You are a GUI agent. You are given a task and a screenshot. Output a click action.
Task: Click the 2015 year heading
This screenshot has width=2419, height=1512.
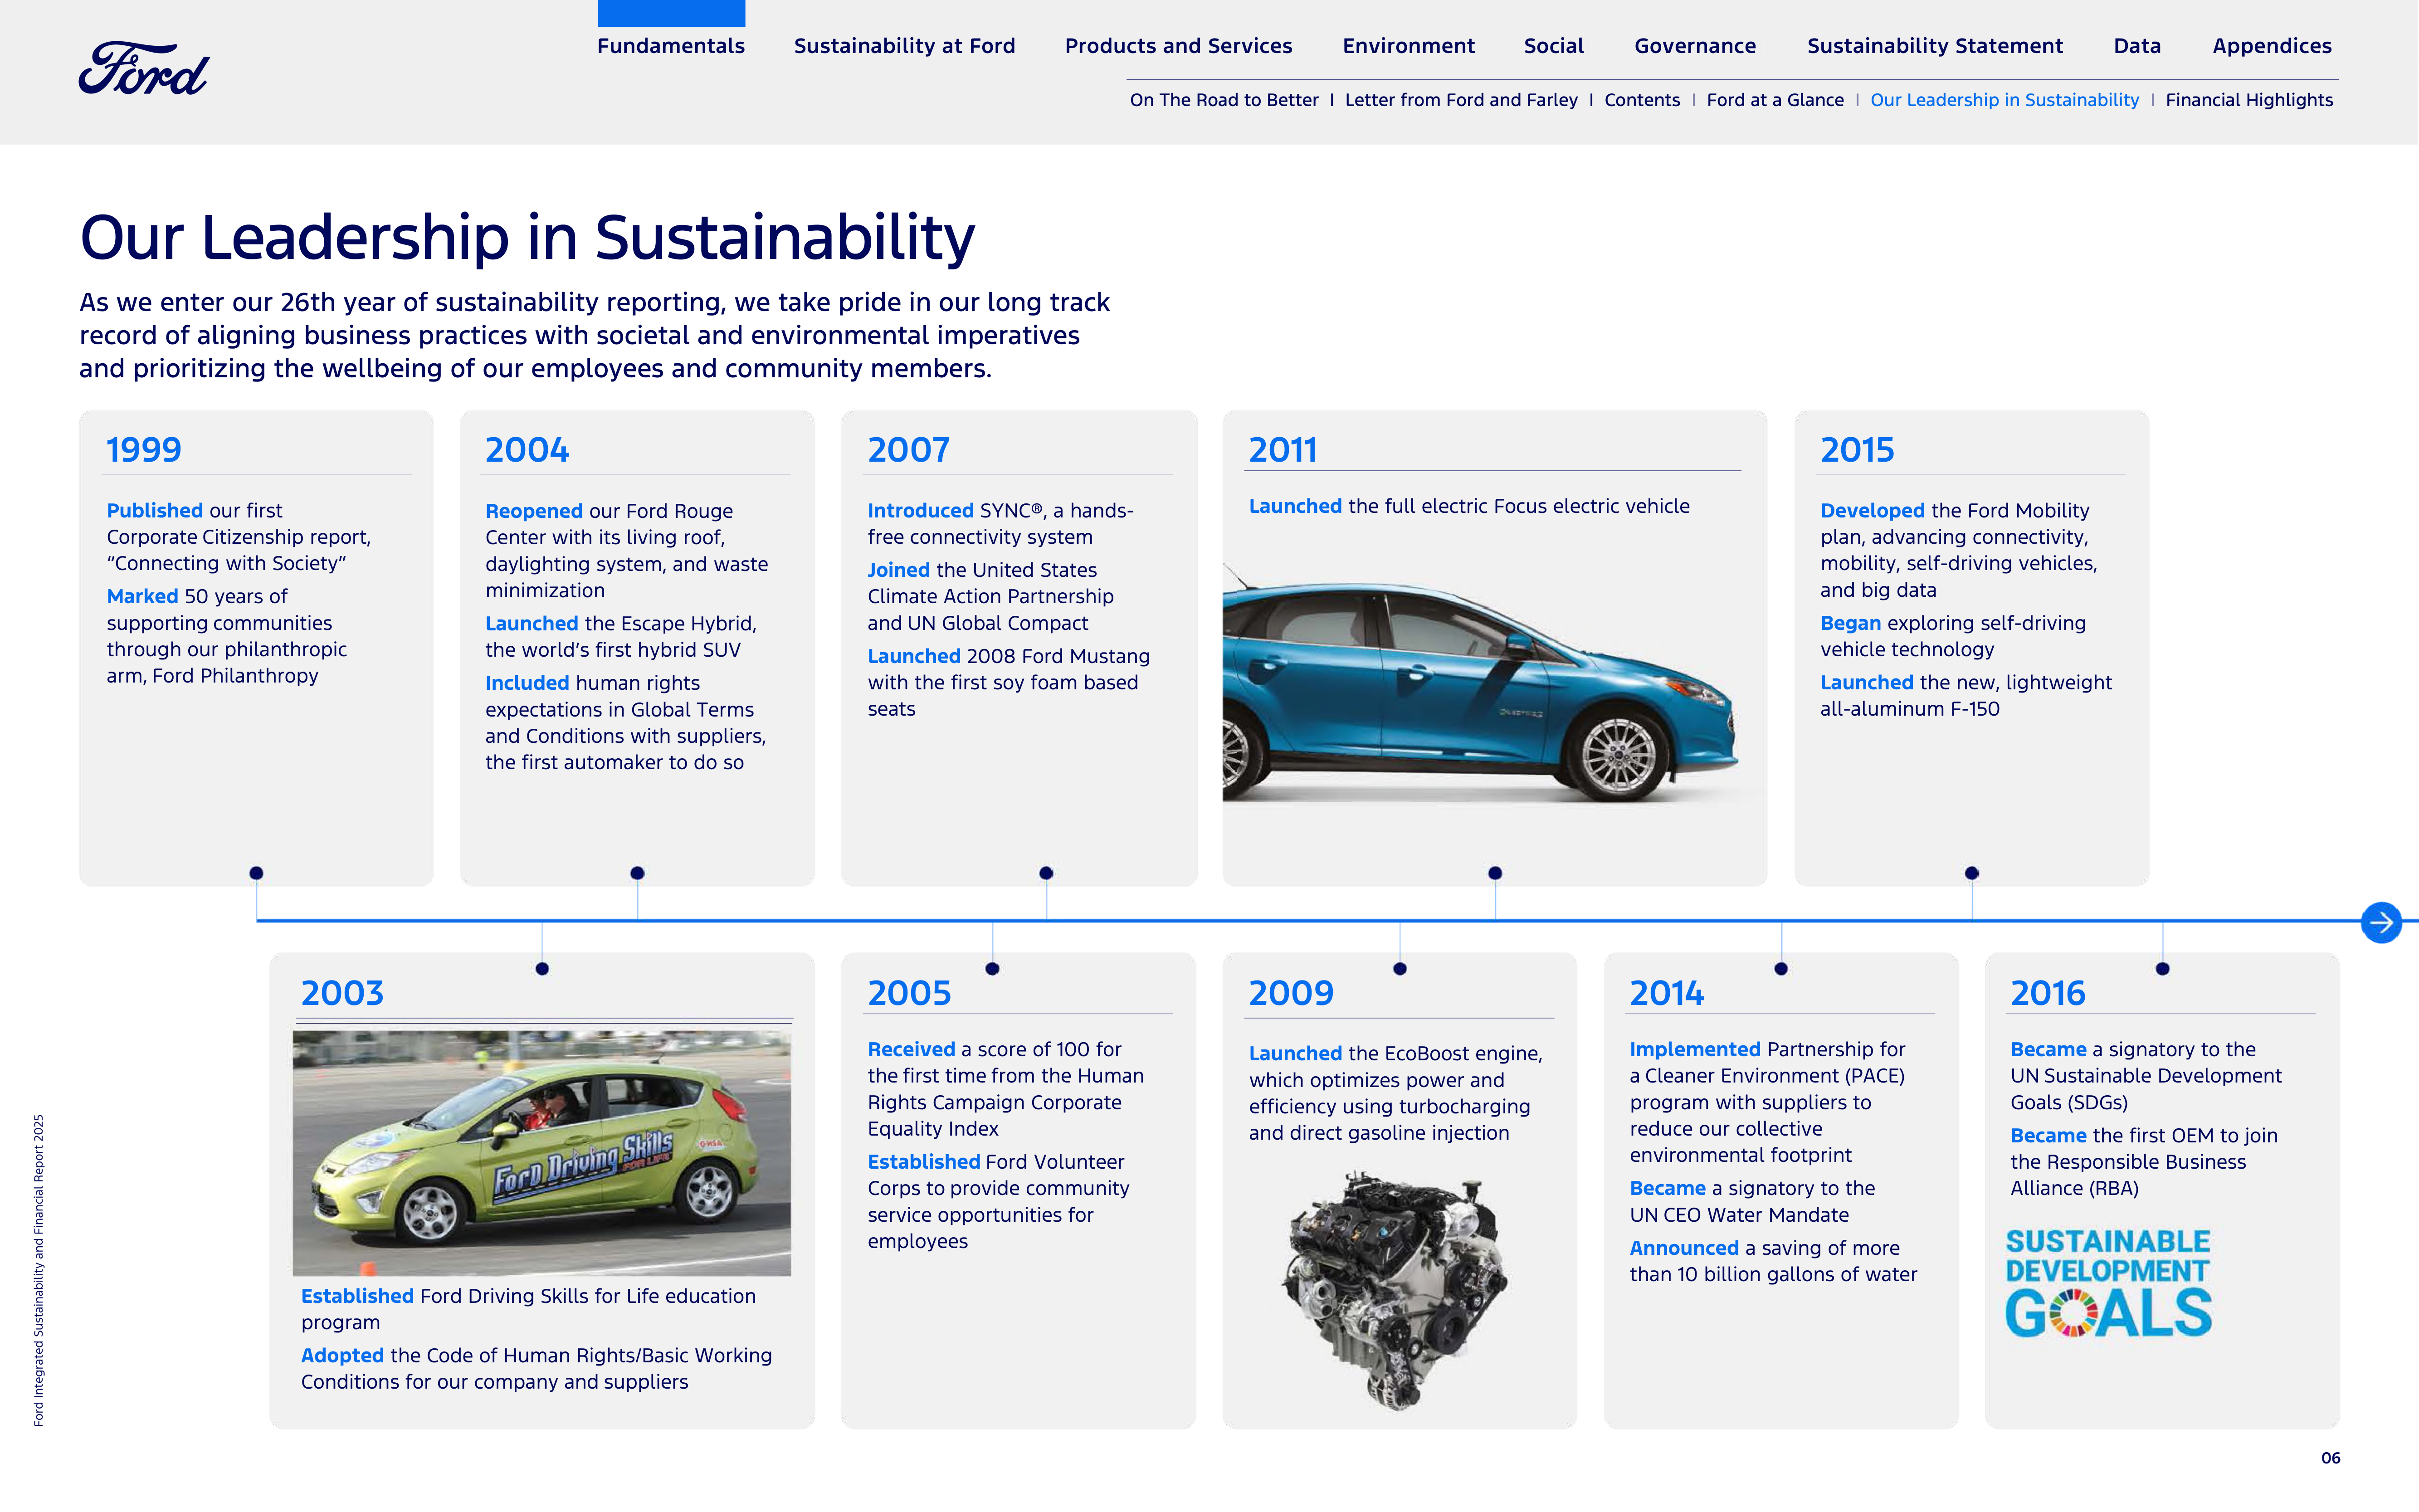1857,450
